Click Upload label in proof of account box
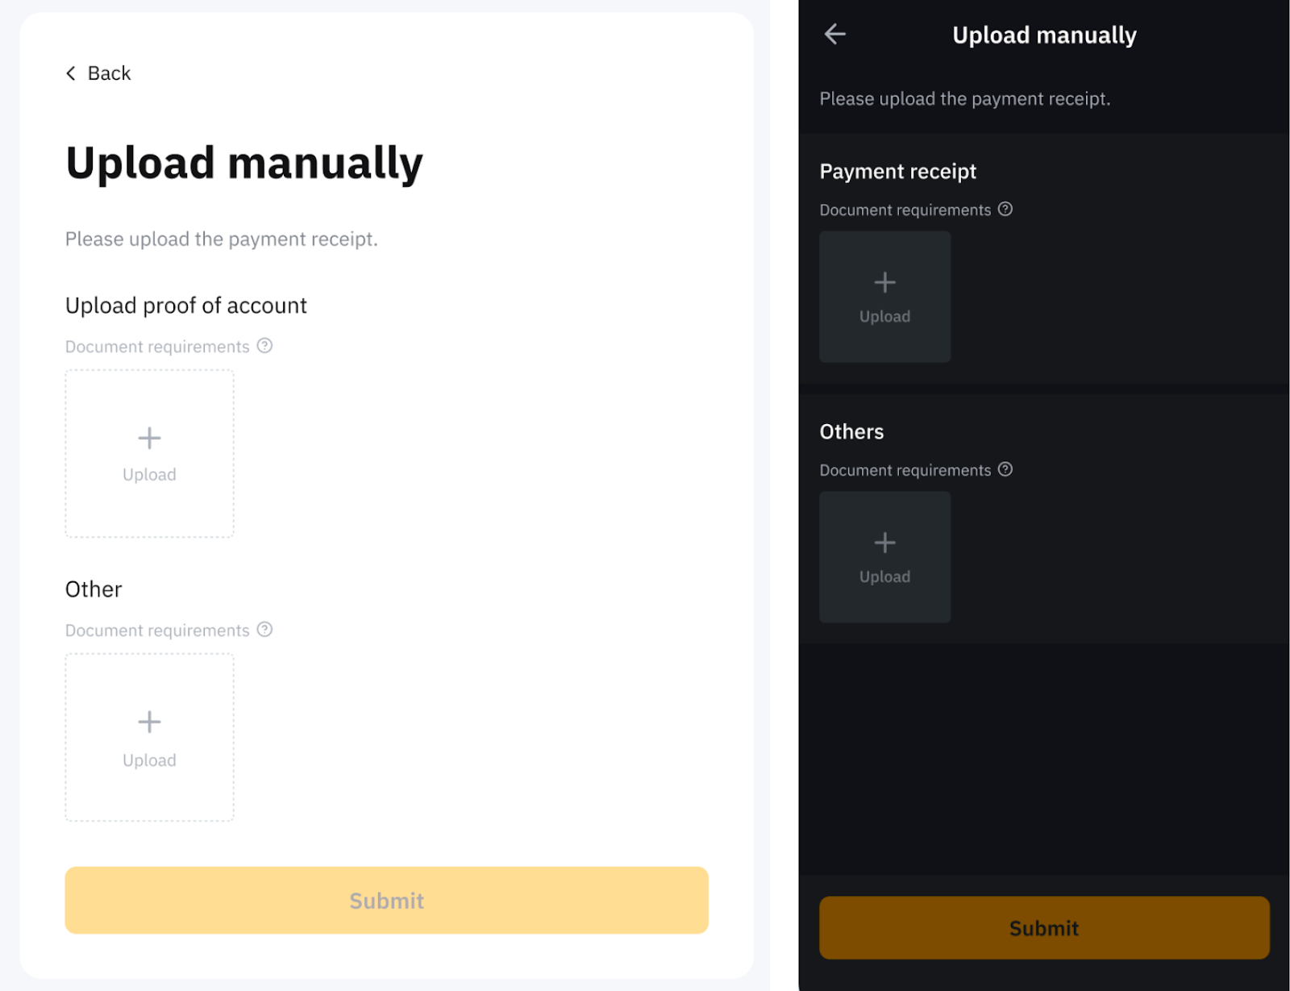1290x991 pixels. (149, 475)
